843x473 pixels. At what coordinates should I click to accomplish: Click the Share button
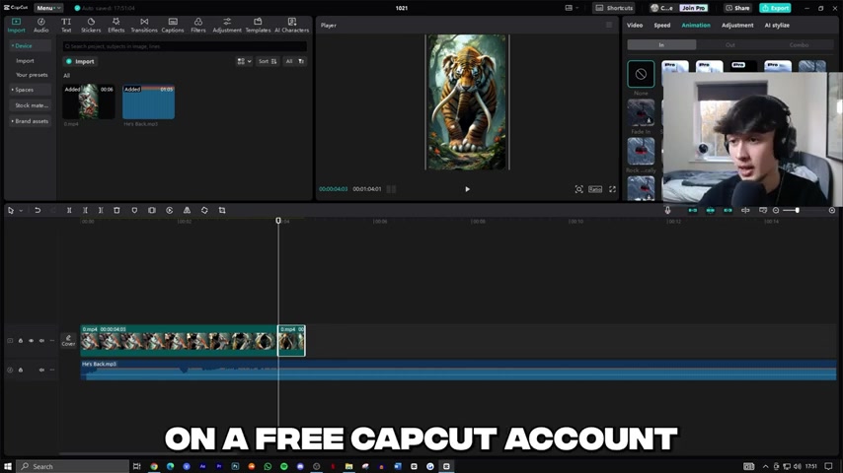tap(737, 8)
